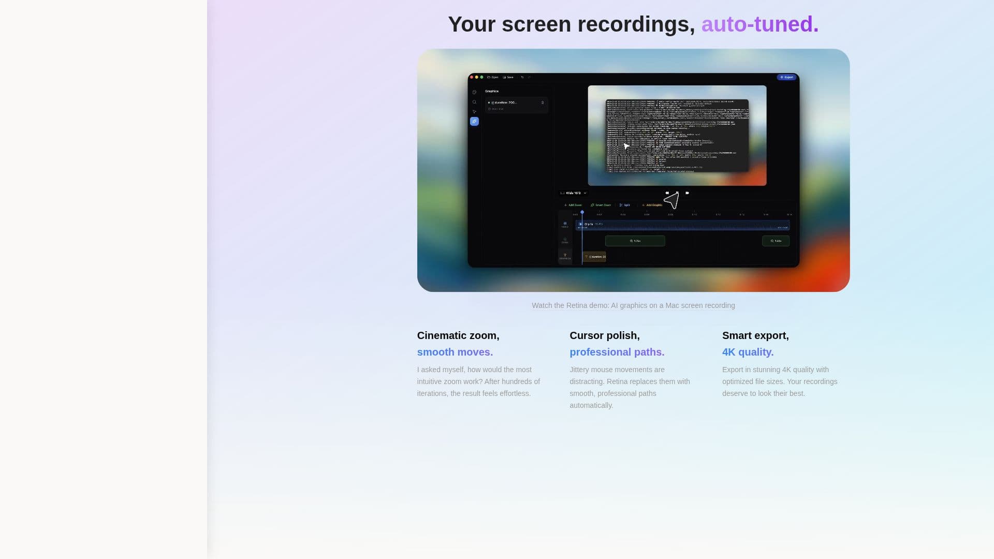994x559 pixels.
Task: Click Save in the editor title bar
Action: click(508, 77)
